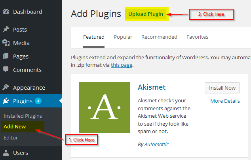Click the Appearance paintbrush icon
This screenshot has height=160, width=251.
pyautogui.click(x=6, y=87)
